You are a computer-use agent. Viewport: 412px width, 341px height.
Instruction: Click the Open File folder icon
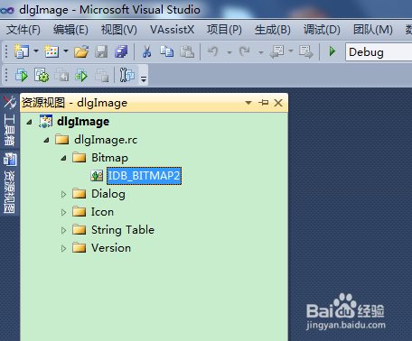[x=81, y=51]
